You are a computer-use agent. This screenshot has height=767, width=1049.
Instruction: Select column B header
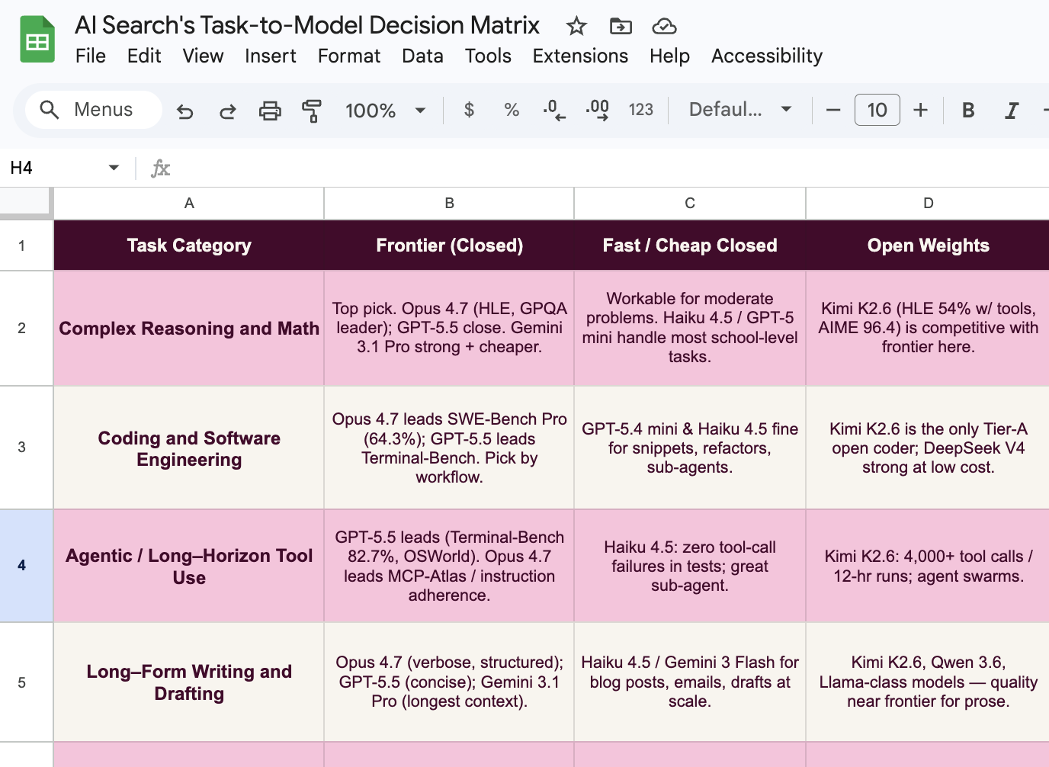click(449, 204)
